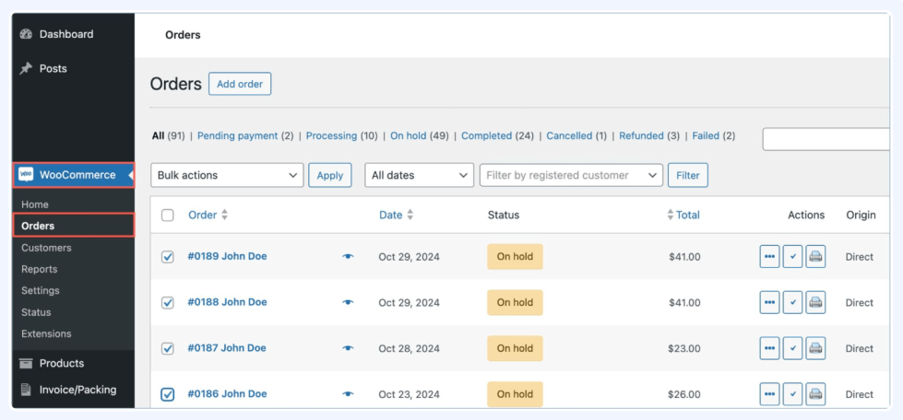Image resolution: width=903 pixels, height=420 pixels.
Task: Open order #0188 John Doe link
Action: point(228,303)
